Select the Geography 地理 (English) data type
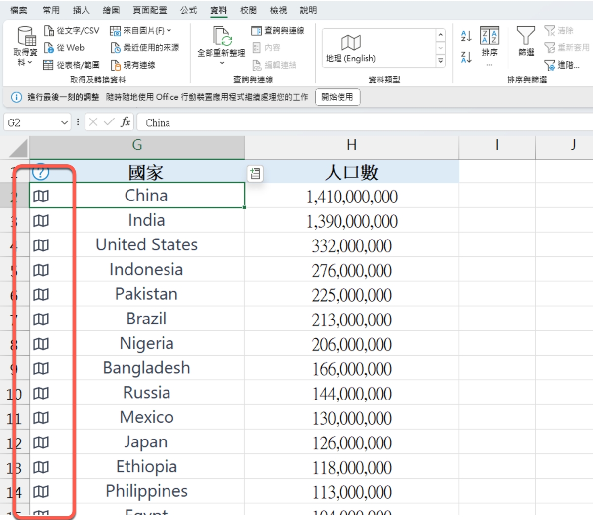Screen dimensions: 593x520 [x=351, y=48]
